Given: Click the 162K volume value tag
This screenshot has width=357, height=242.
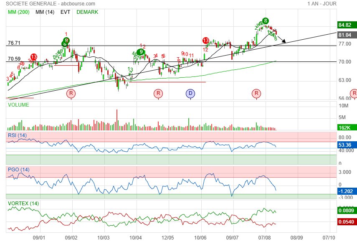Looking at the screenshot, I should [x=347, y=127].
